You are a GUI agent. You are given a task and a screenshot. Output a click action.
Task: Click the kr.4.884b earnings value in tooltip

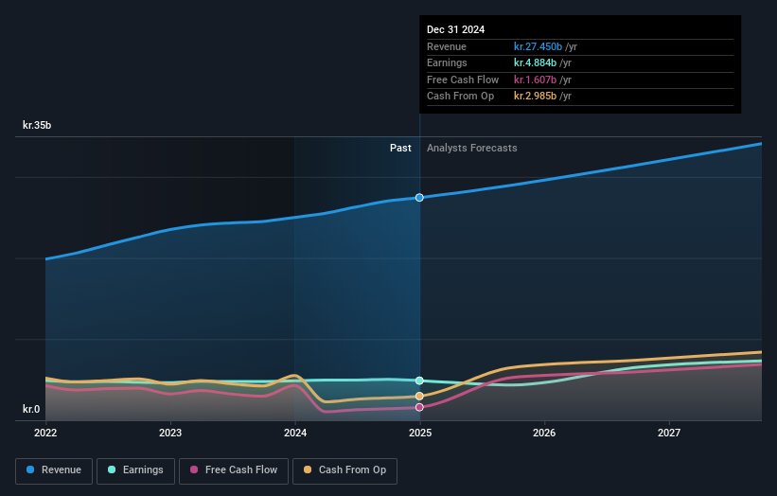click(x=535, y=62)
